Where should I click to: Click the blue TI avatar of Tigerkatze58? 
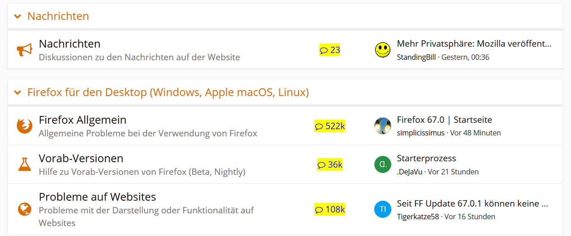(383, 209)
